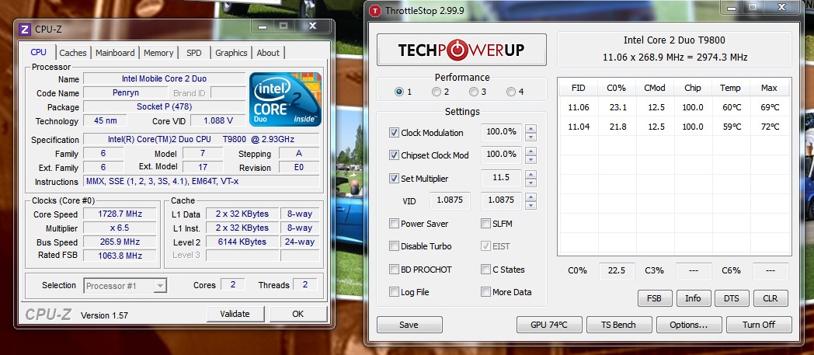Viewport: 814px width, 355px height.
Task: Click the CPU-Z purple Z title icon
Action: (x=24, y=29)
